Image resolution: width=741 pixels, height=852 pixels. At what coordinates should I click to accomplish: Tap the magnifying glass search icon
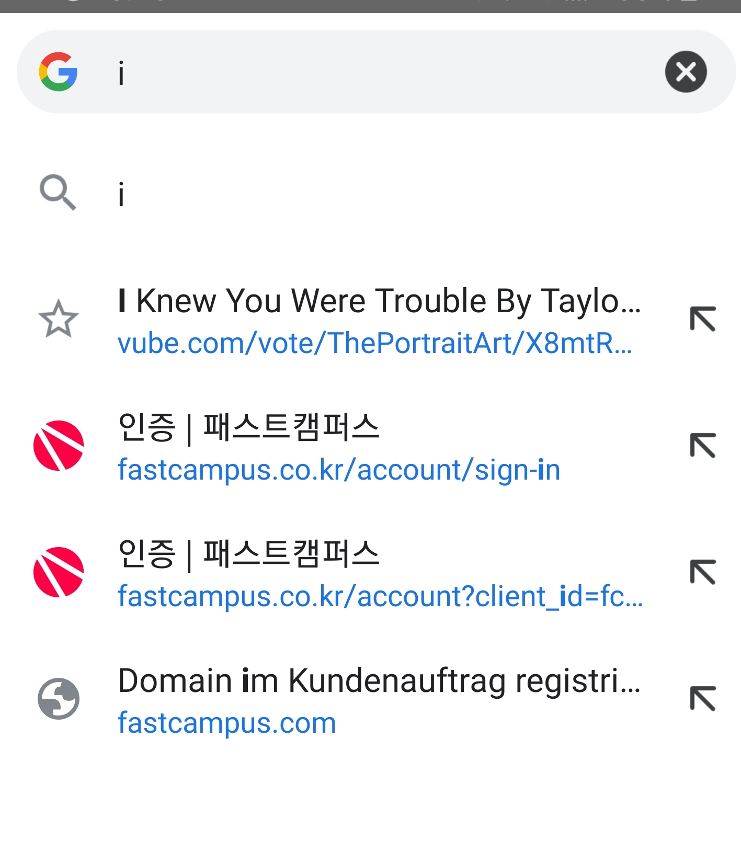click(58, 192)
